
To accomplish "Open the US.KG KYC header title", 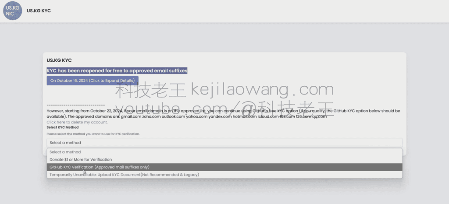I will pos(39,11).
